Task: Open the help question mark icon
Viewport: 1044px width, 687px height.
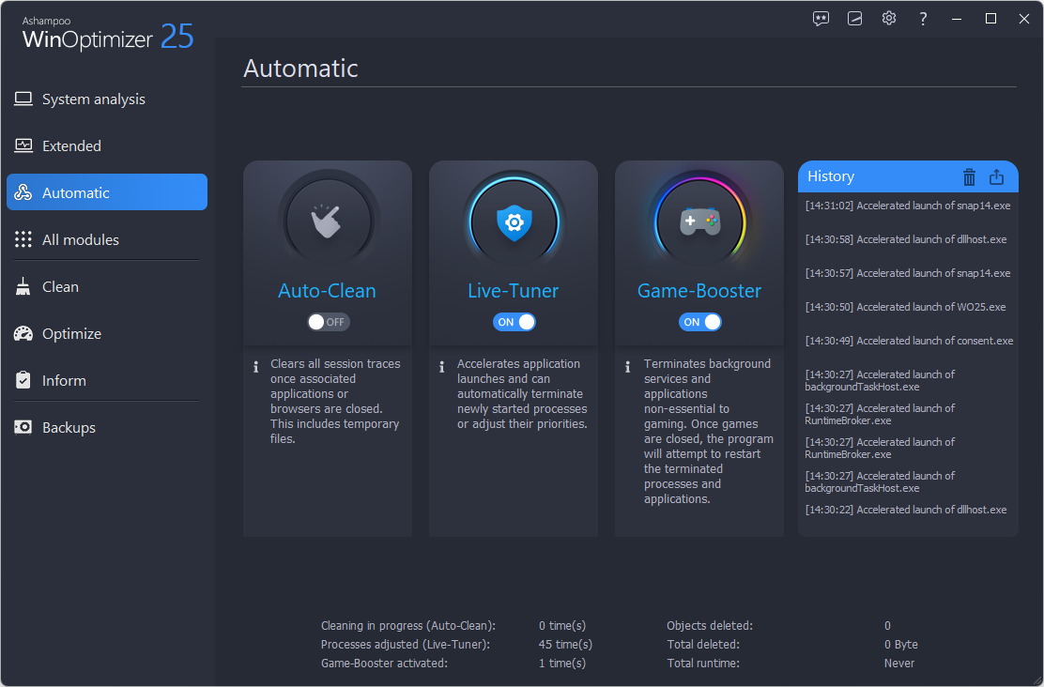Action: point(923,19)
